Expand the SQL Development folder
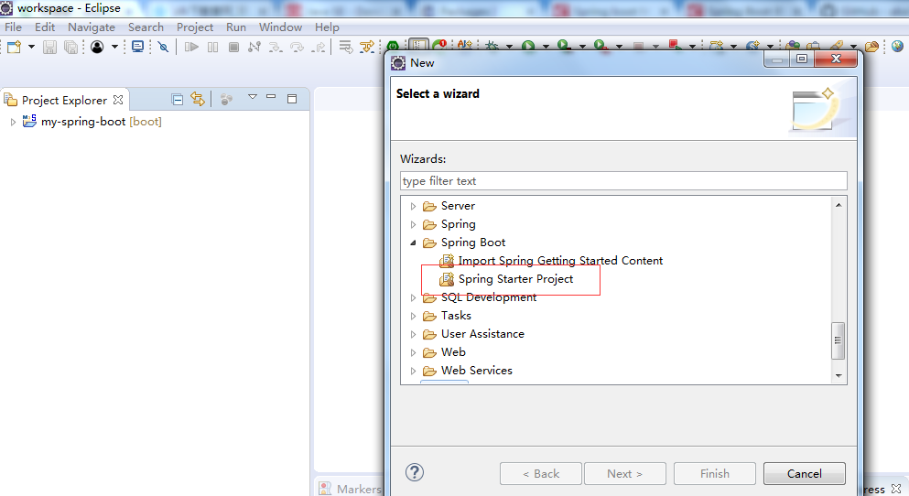The width and height of the screenshot is (909, 496). point(413,297)
